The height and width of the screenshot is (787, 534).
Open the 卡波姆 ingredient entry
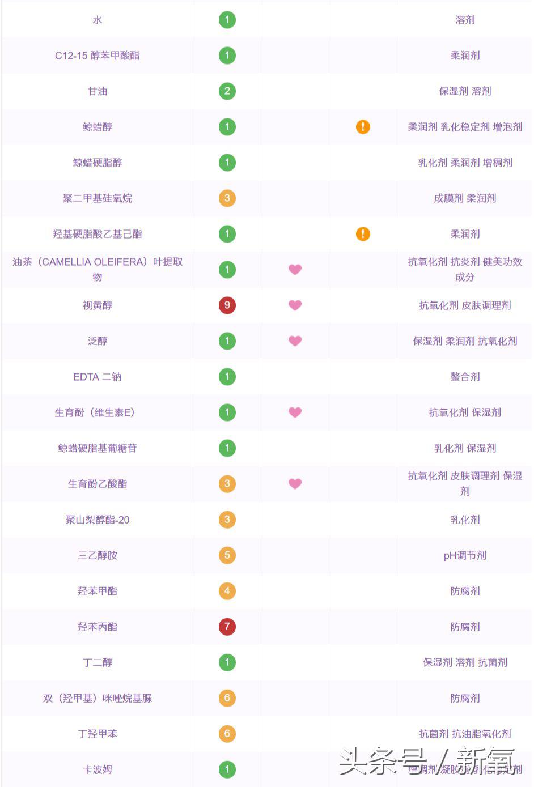[98, 769]
